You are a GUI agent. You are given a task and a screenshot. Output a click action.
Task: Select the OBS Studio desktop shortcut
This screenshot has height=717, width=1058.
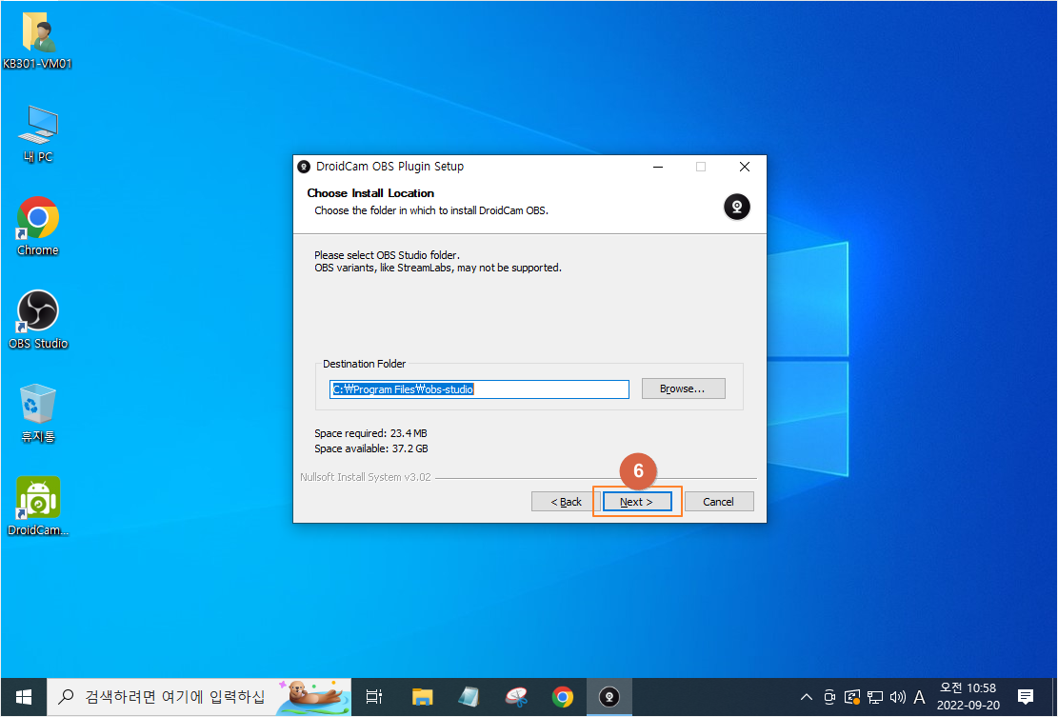pyautogui.click(x=38, y=320)
